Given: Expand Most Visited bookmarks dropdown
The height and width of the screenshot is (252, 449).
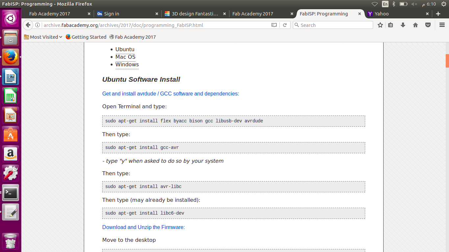Looking at the screenshot, I should click(43, 37).
